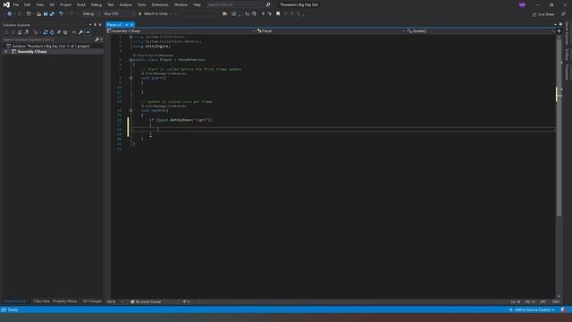572x322 pixels.
Task: Open the Help menu
Action: (197, 4)
